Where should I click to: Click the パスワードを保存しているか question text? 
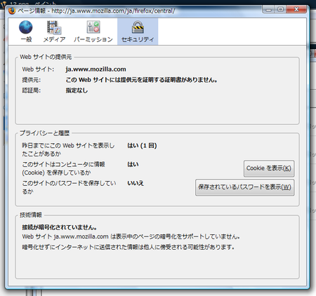pyautogui.click(x=69, y=187)
